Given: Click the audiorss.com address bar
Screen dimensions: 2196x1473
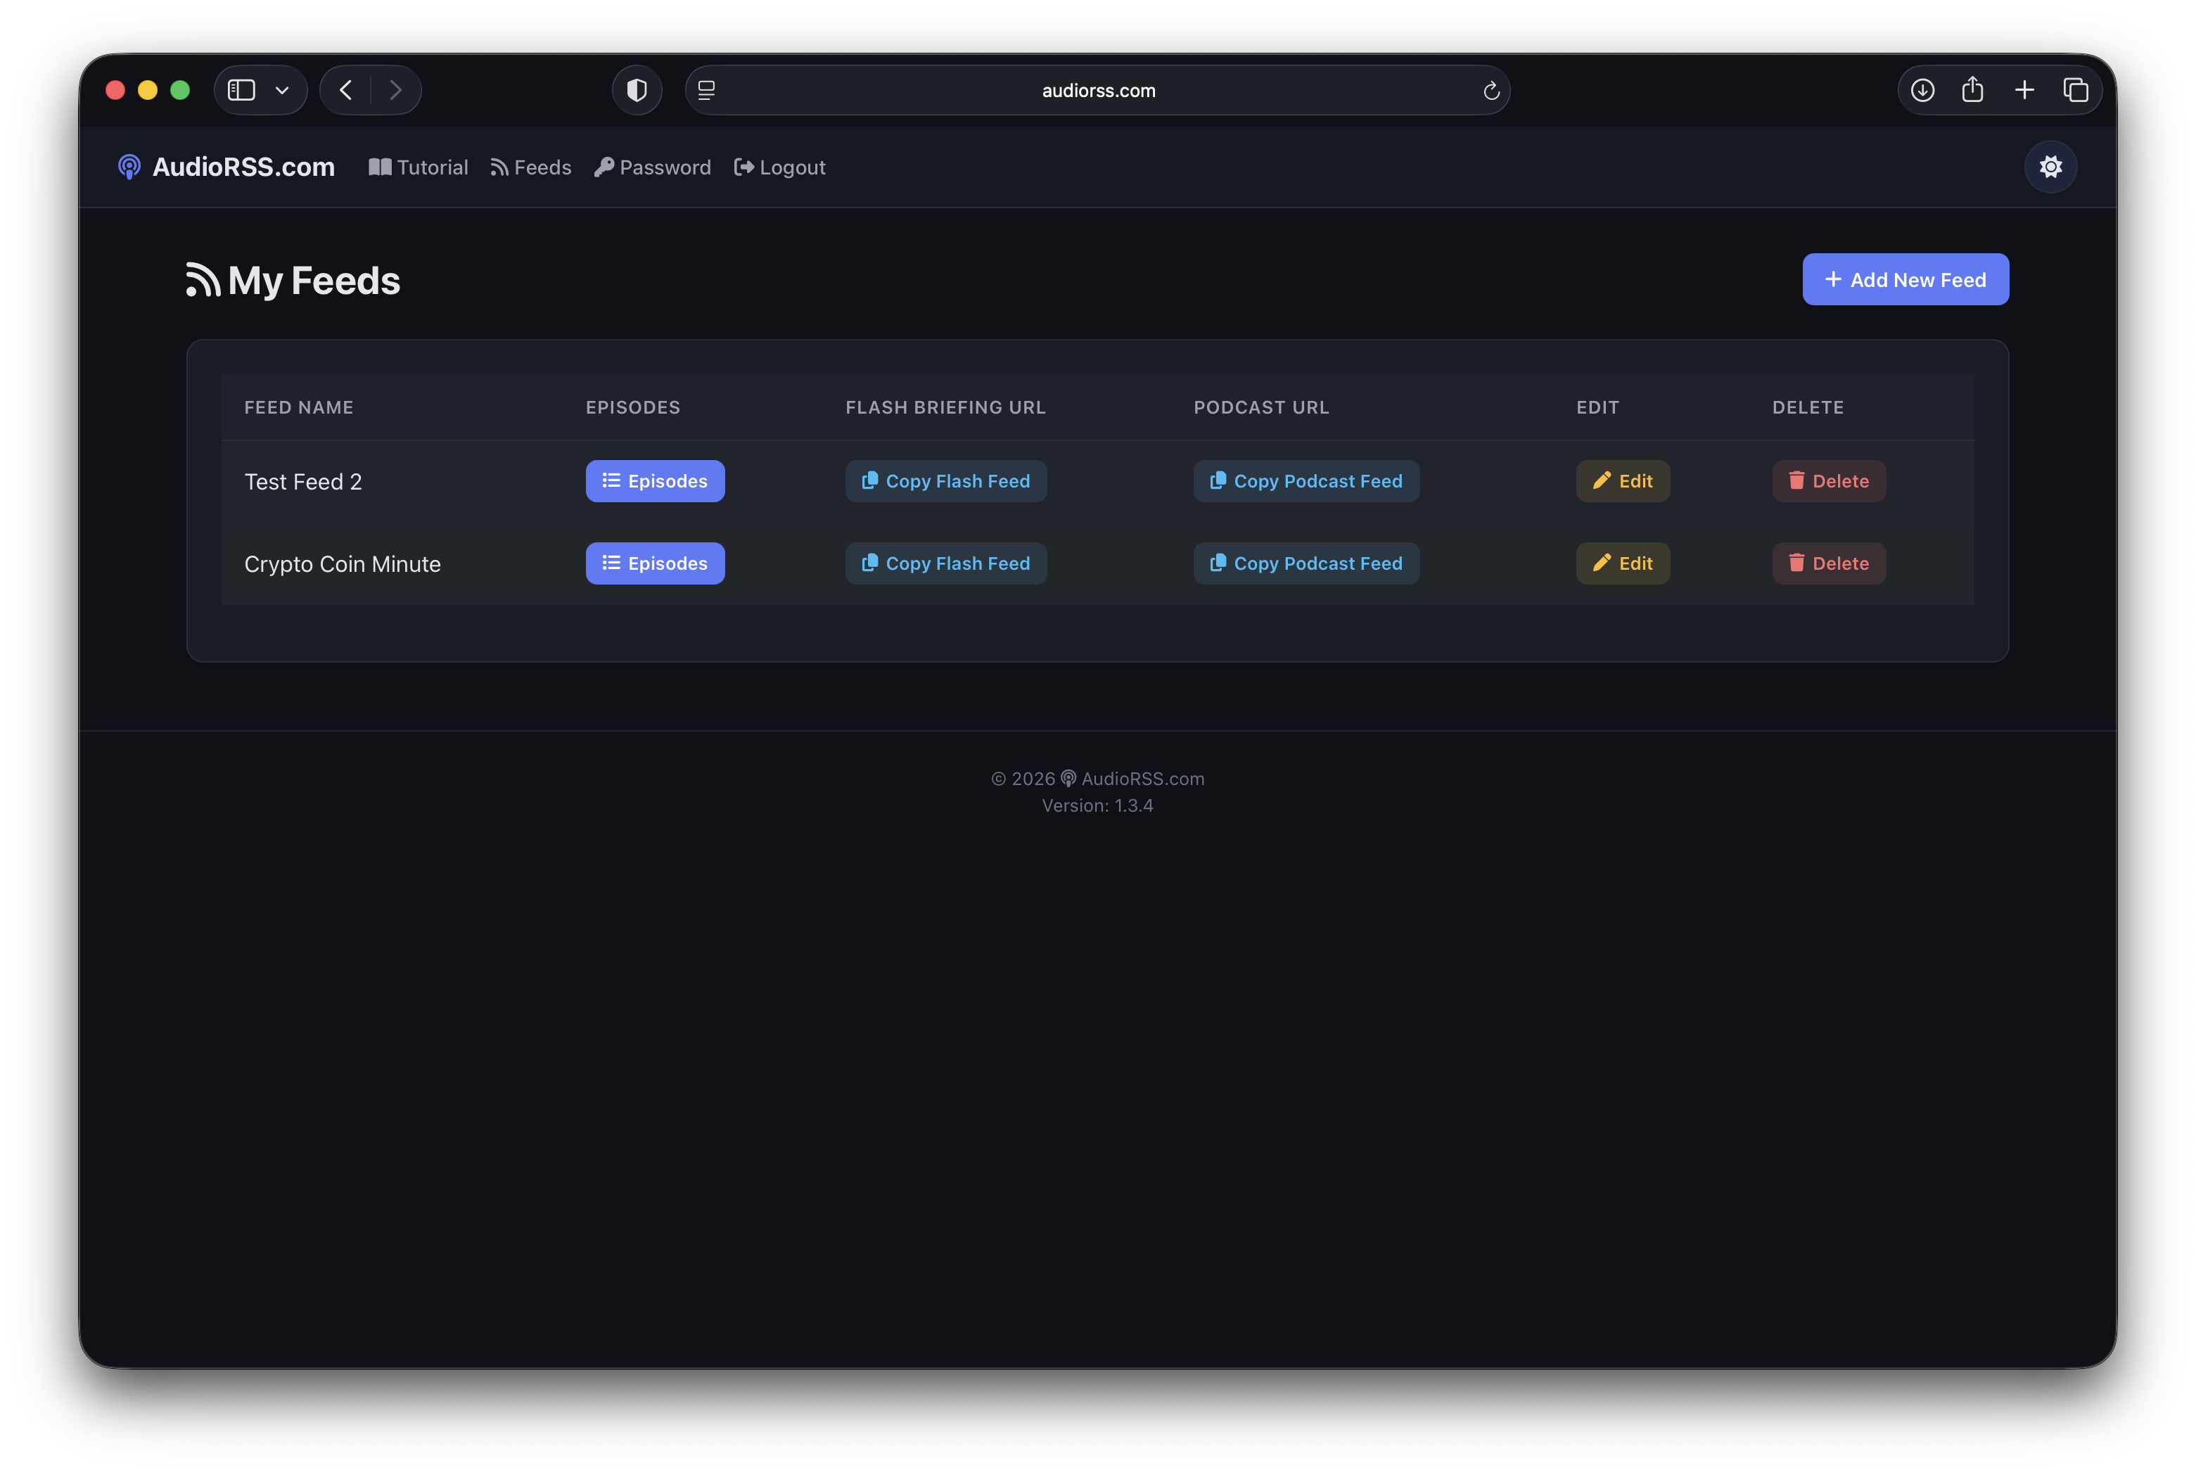Looking at the screenshot, I should point(1097,89).
